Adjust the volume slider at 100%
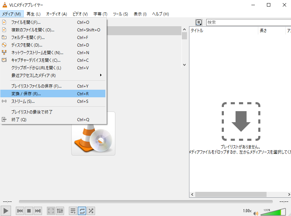The image size is (291, 216). tap(273, 212)
